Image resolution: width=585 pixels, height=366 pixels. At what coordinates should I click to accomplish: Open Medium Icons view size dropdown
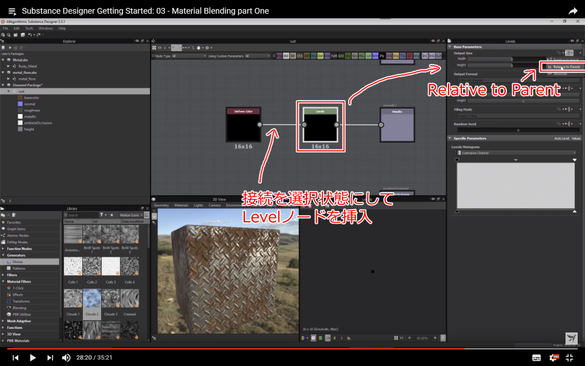pyautogui.click(x=130, y=215)
